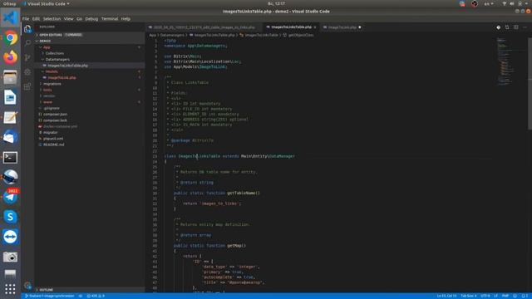Image resolution: width=532 pixels, height=299 pixels.
Task: Open Thunderbird mail from the dock
Action: click(x=10, y=137)
